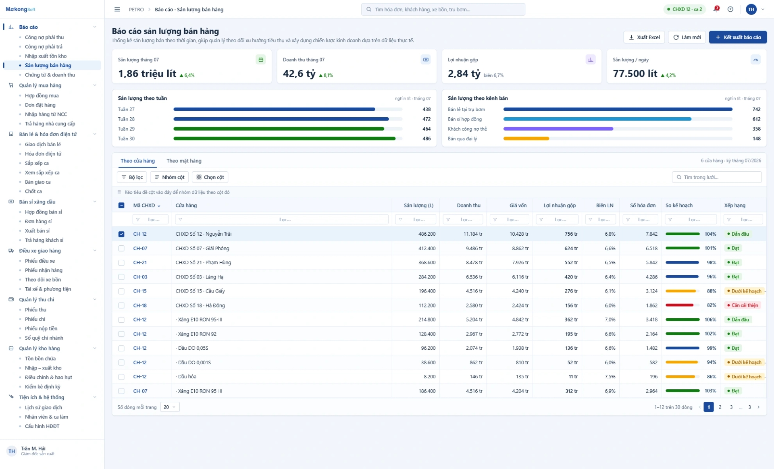774x469 pixels.
Task: Sort by the Mã CHXD column header
Action: (x=147, y=205)
